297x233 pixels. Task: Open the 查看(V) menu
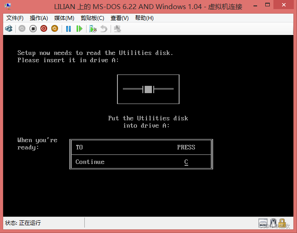click(x=120, y=18)
